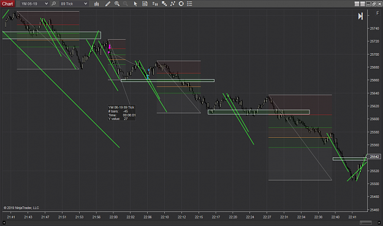Open the instrument search magnifier
The height and width of the screenshot is (226, 383).
pyautogui.click(x=54, y=4)
